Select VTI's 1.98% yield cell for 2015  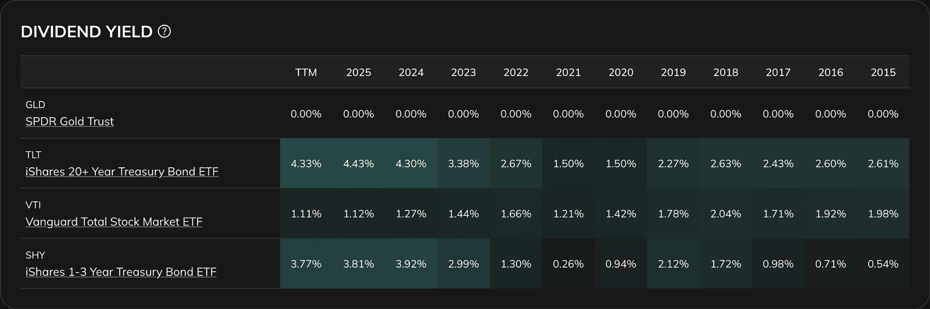pos(883,214)
